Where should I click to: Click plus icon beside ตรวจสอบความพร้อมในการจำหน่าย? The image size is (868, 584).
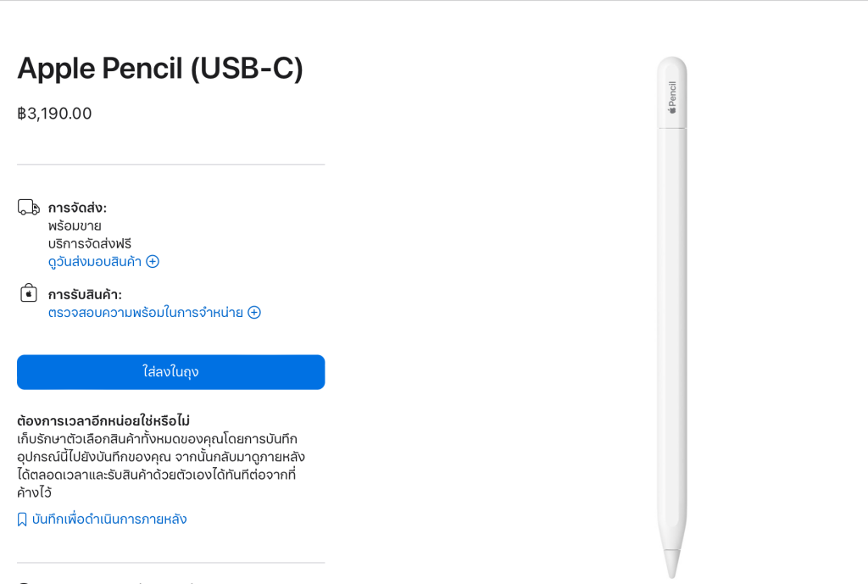coord(254,313)
